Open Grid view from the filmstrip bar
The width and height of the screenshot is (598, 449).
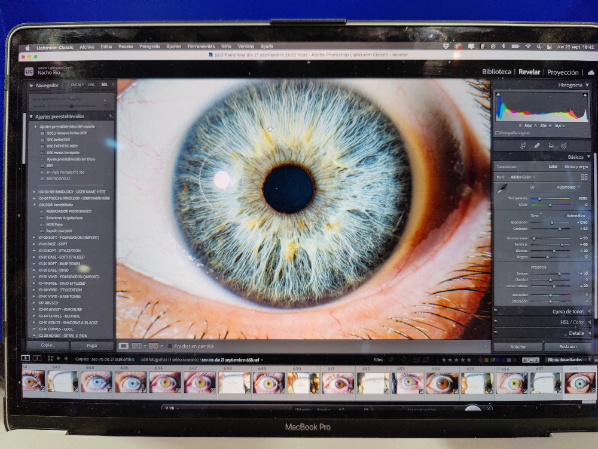tap(50, 358)
